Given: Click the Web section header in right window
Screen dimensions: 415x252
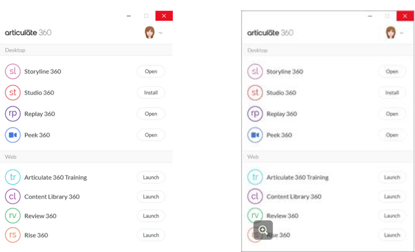Looking at the screenshot, I should [327, 157].
